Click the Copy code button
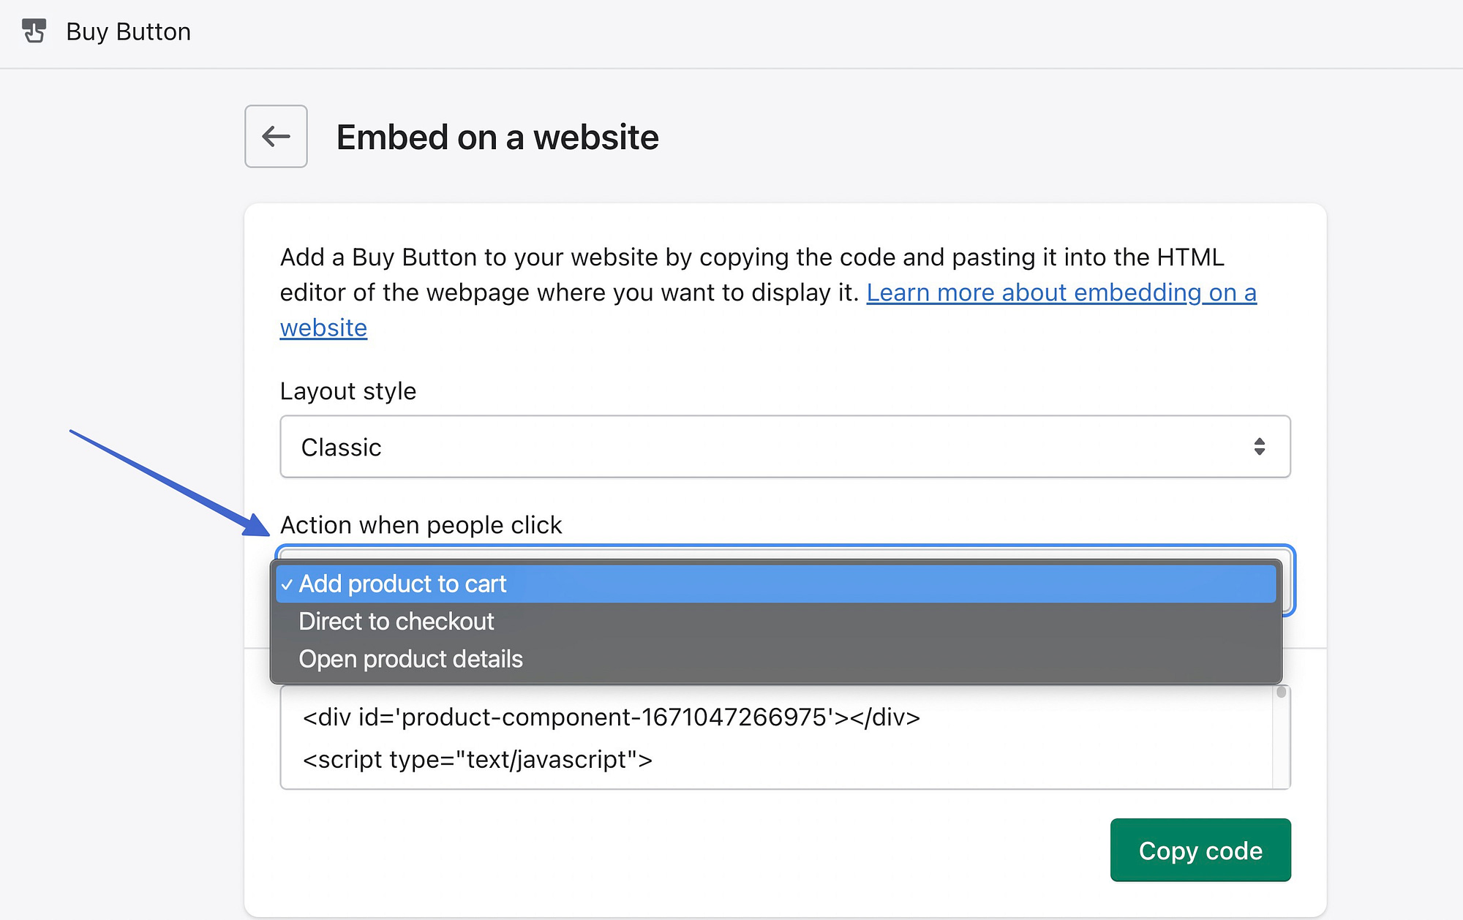Screen dimensions: 1463x920 pyautogui.click(x=1200, y=851)
